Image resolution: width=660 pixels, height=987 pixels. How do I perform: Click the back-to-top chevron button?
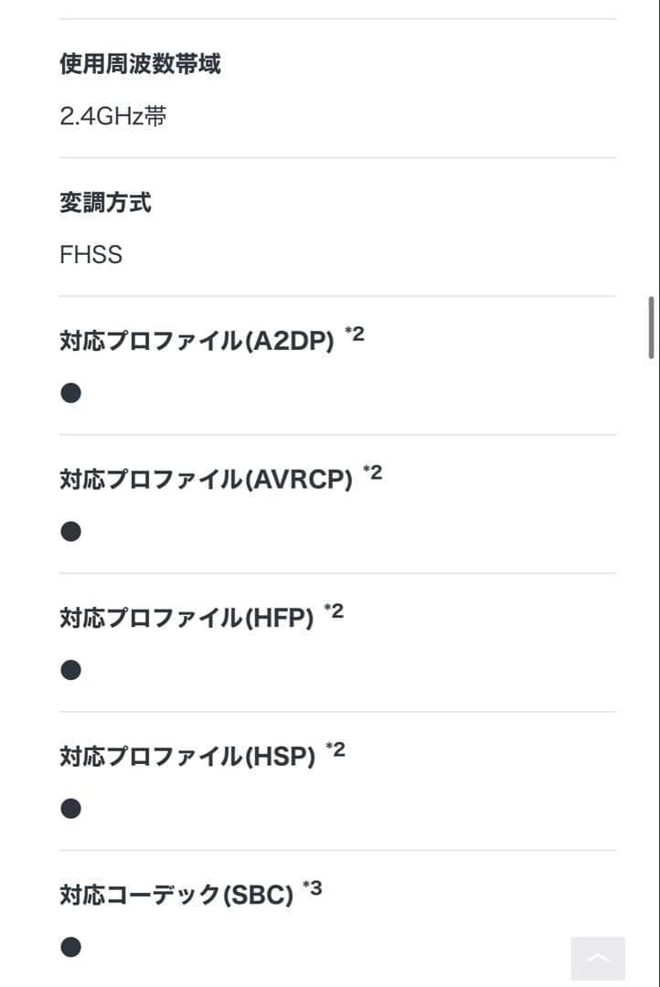597,958
